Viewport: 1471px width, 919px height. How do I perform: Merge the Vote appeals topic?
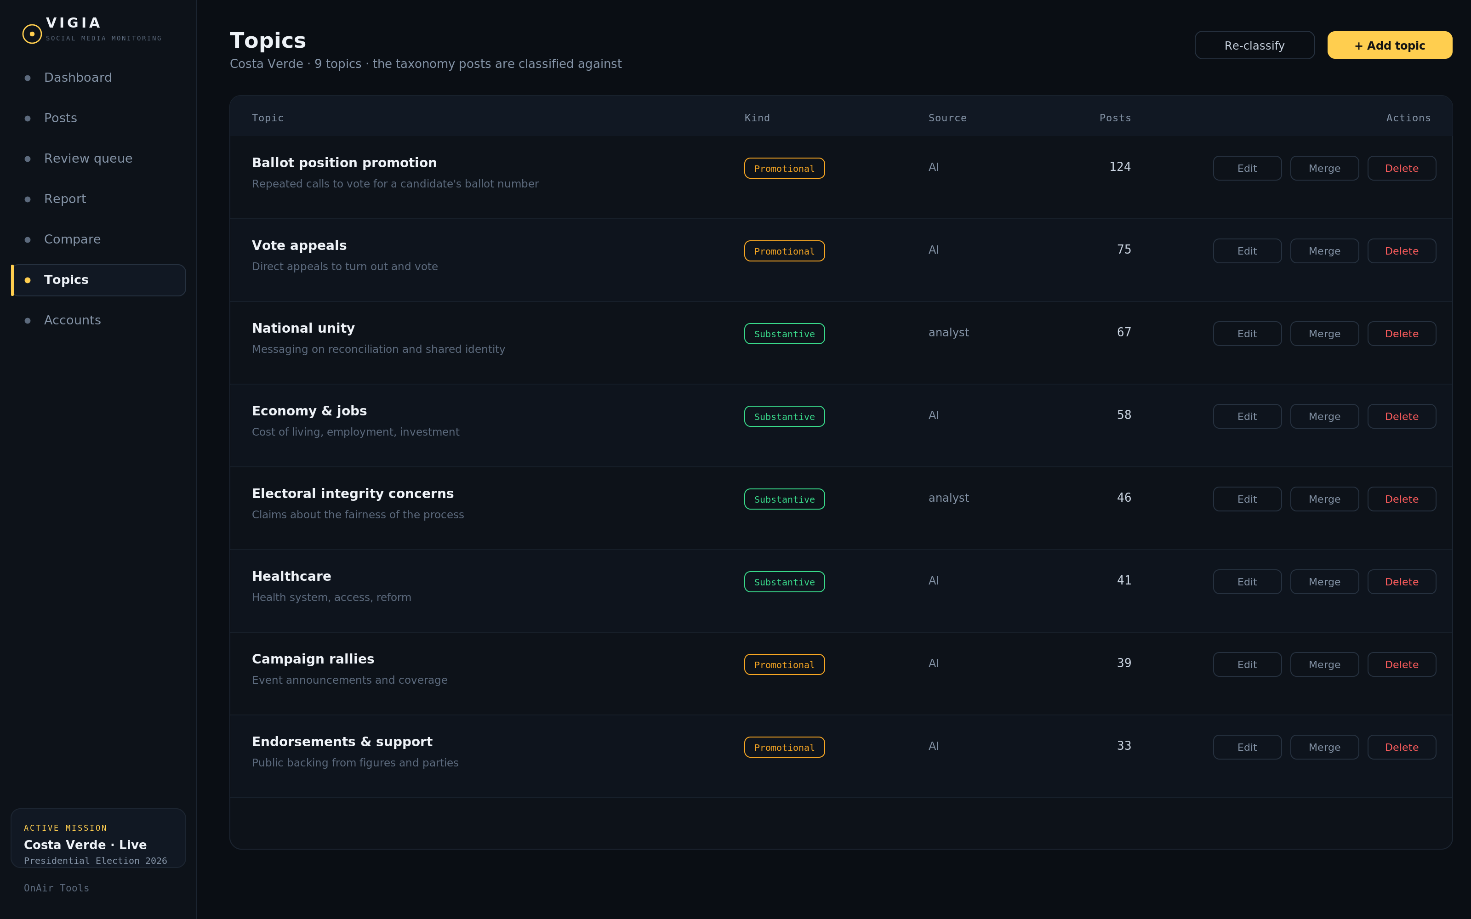coord(1324,251)
